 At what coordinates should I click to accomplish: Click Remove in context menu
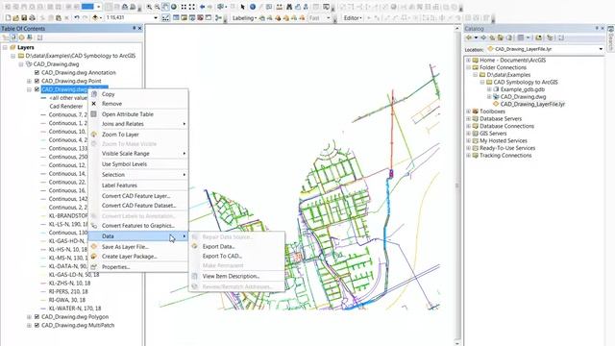[x=138, y=104]
